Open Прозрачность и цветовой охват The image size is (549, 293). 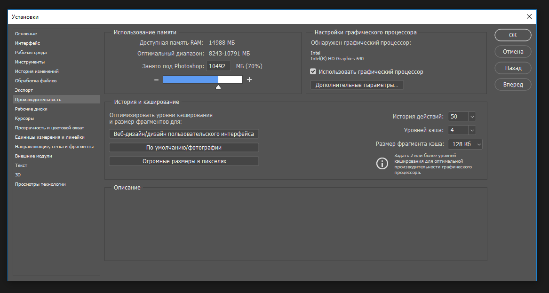coord(56,128)
